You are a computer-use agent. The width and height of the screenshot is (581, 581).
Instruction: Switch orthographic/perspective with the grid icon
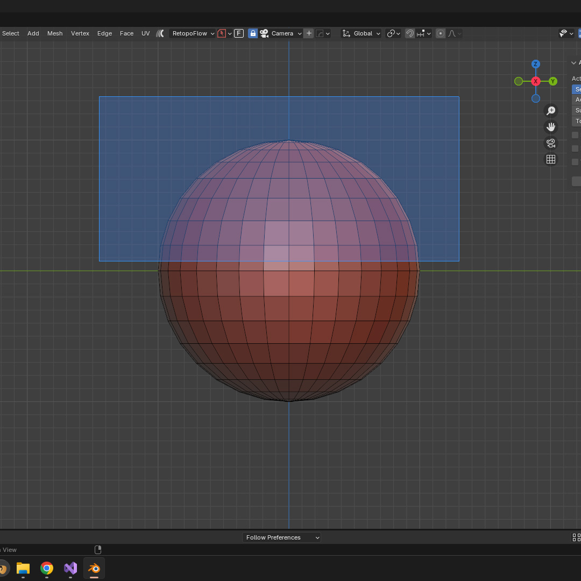coord(551,159)
